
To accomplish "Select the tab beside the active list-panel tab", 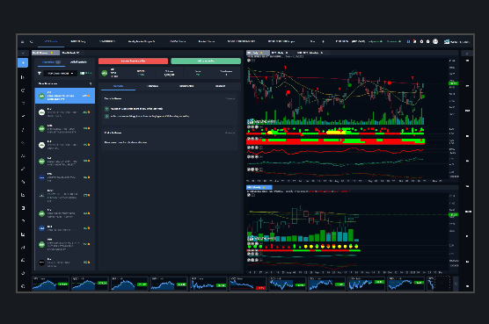I will pyautogui.click(x=78, y=62).
